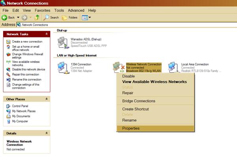Click Create a new connection link
The width and height of the screenshot is (237, 157).
pyautogui.click(x=27, y=41)
